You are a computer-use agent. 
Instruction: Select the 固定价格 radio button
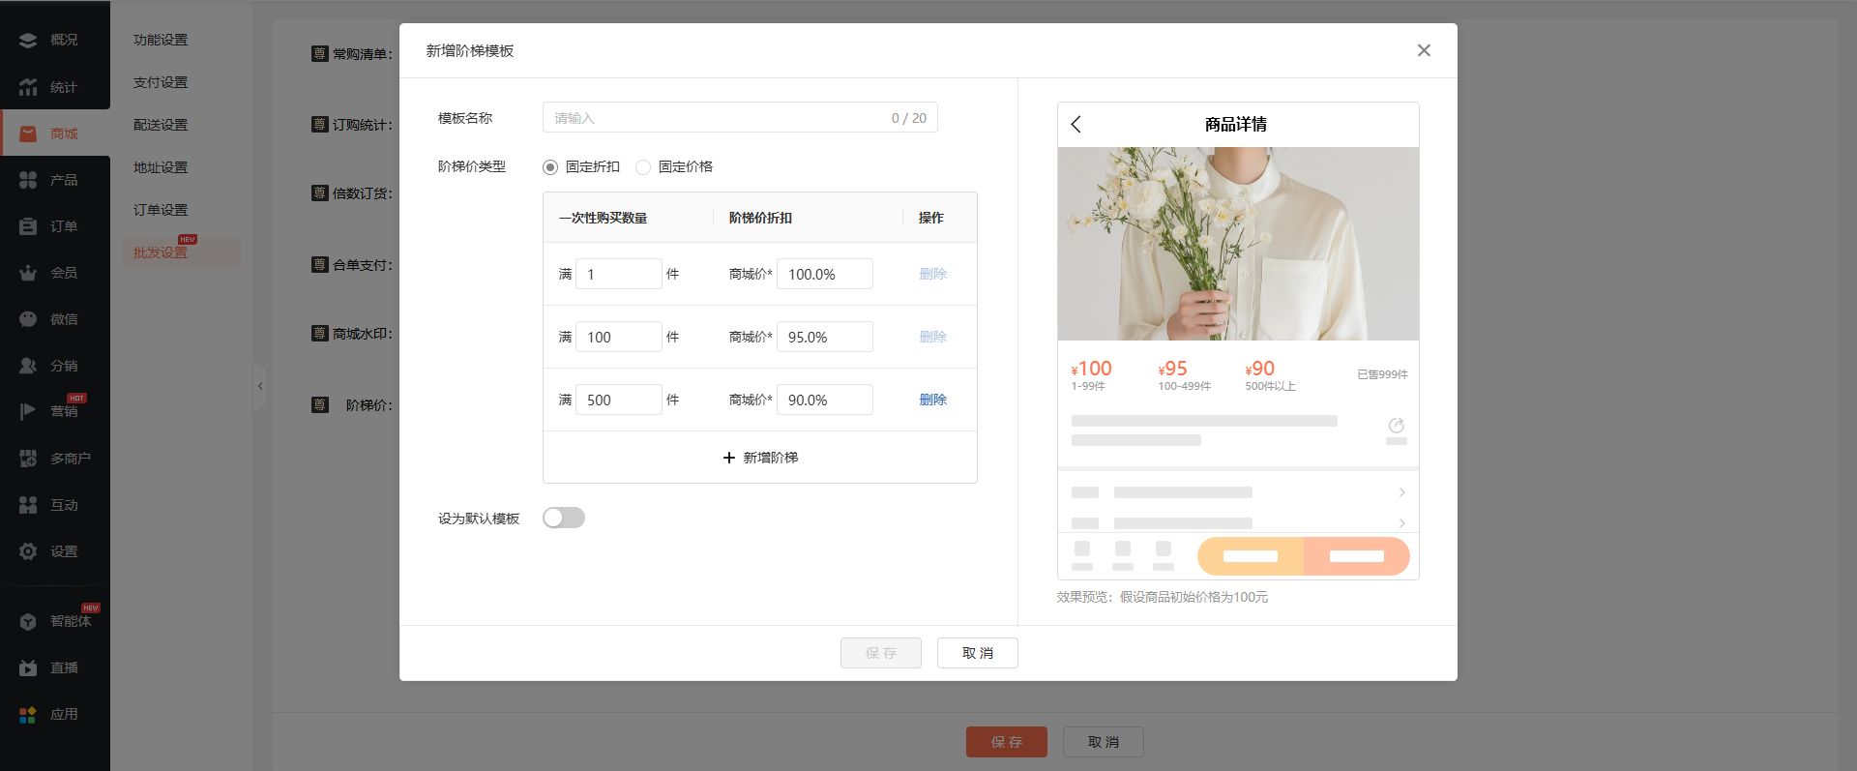tap(643, 167)
